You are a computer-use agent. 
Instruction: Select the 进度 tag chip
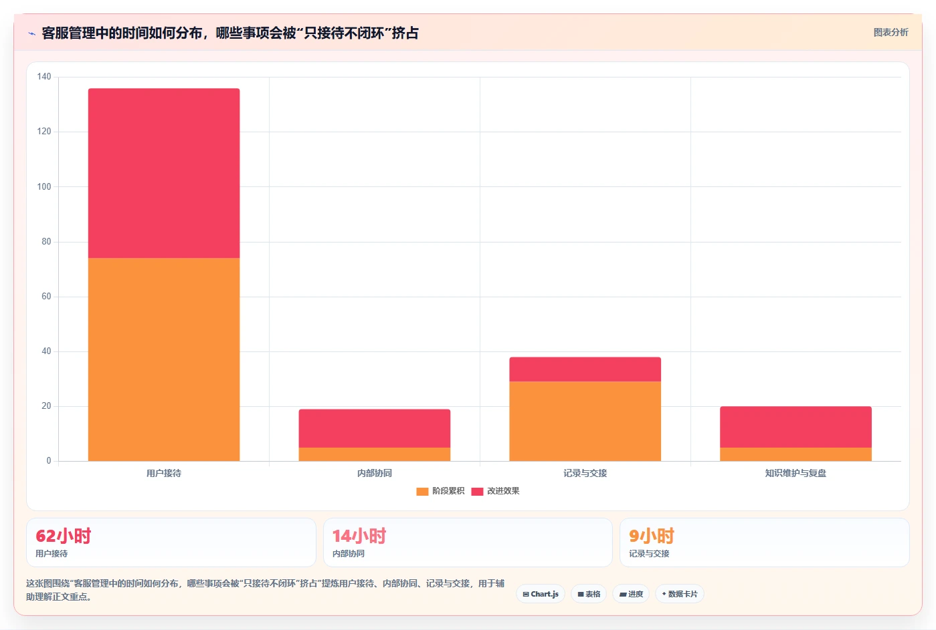[631, 594]
